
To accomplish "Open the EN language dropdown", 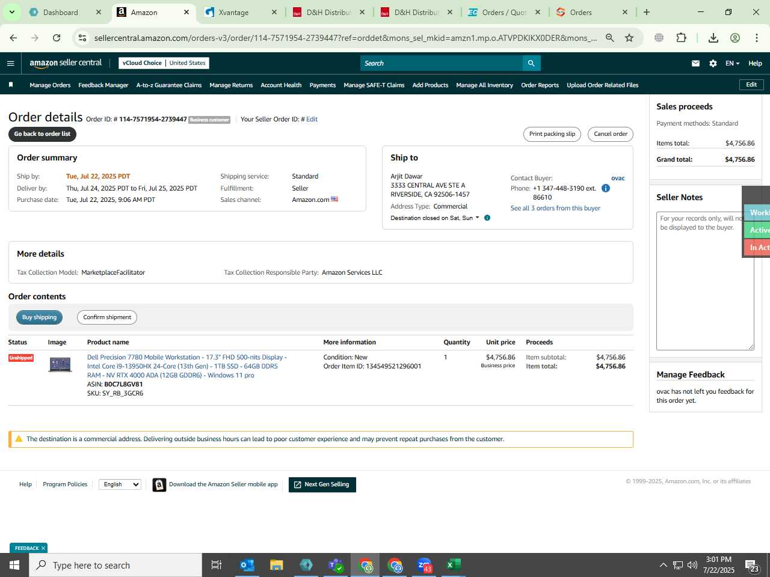I will [x=732, y=63].
